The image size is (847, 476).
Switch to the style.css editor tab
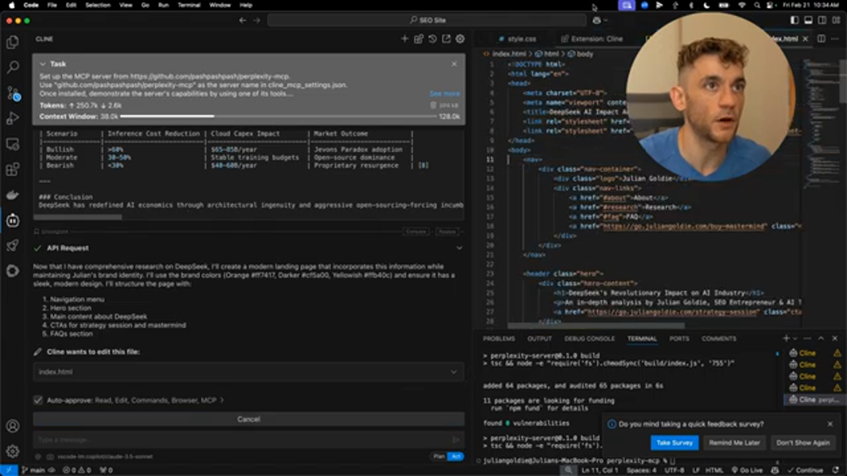517,39
